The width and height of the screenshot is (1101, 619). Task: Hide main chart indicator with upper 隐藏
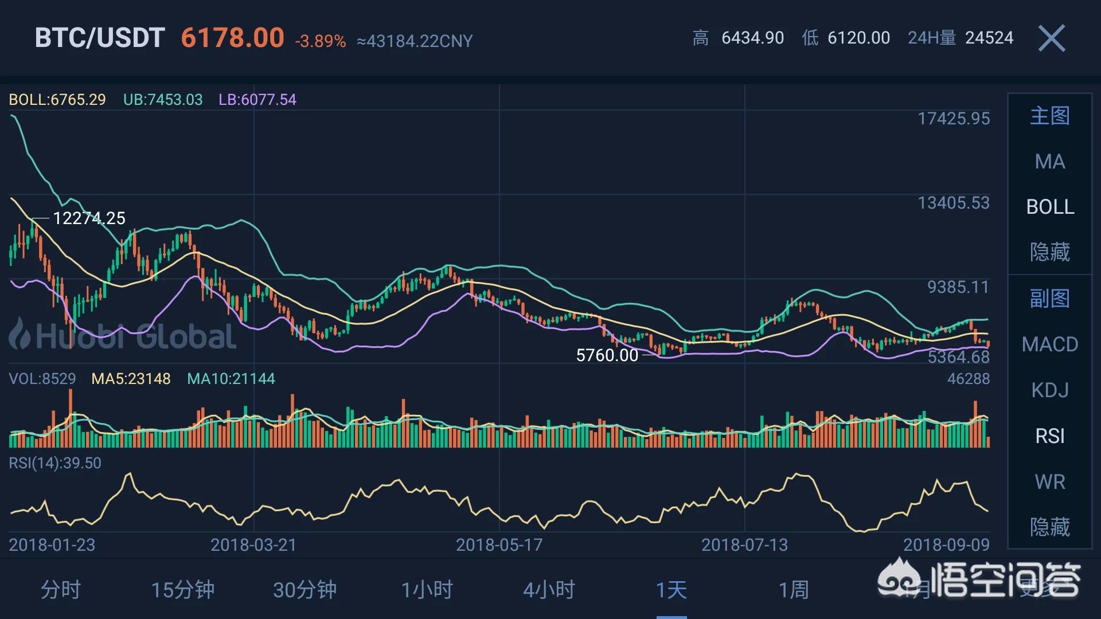(x=1049, y=252)
